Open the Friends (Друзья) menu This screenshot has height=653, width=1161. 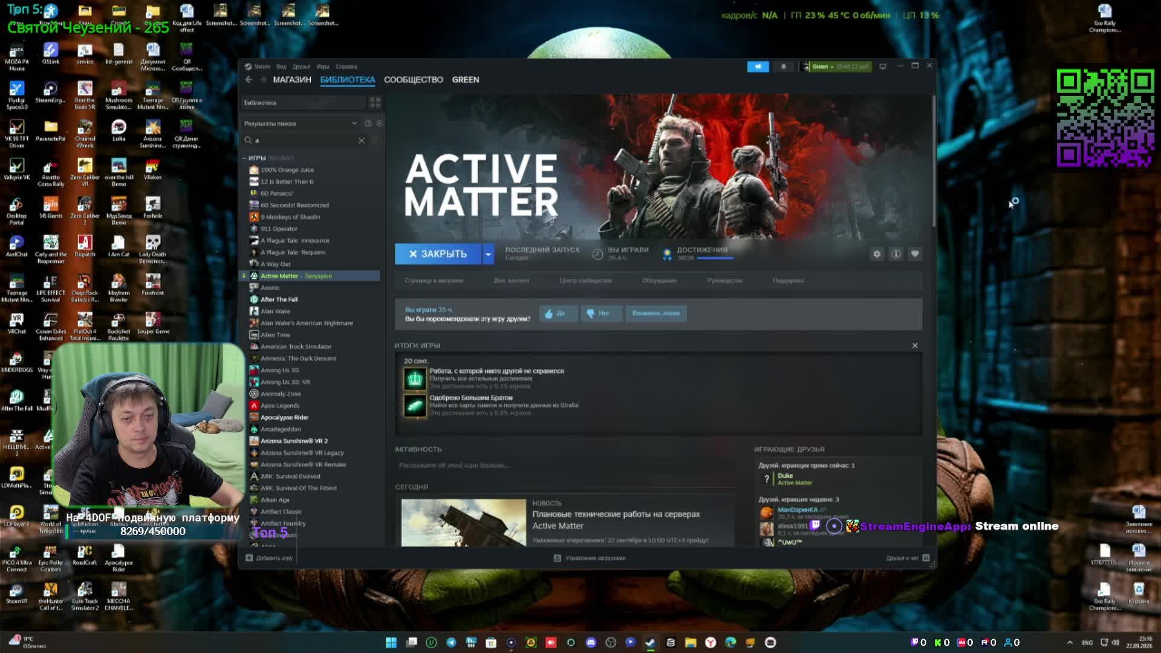[x=301, y=67]
